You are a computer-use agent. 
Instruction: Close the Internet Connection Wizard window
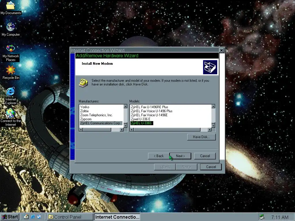point(222,50)
